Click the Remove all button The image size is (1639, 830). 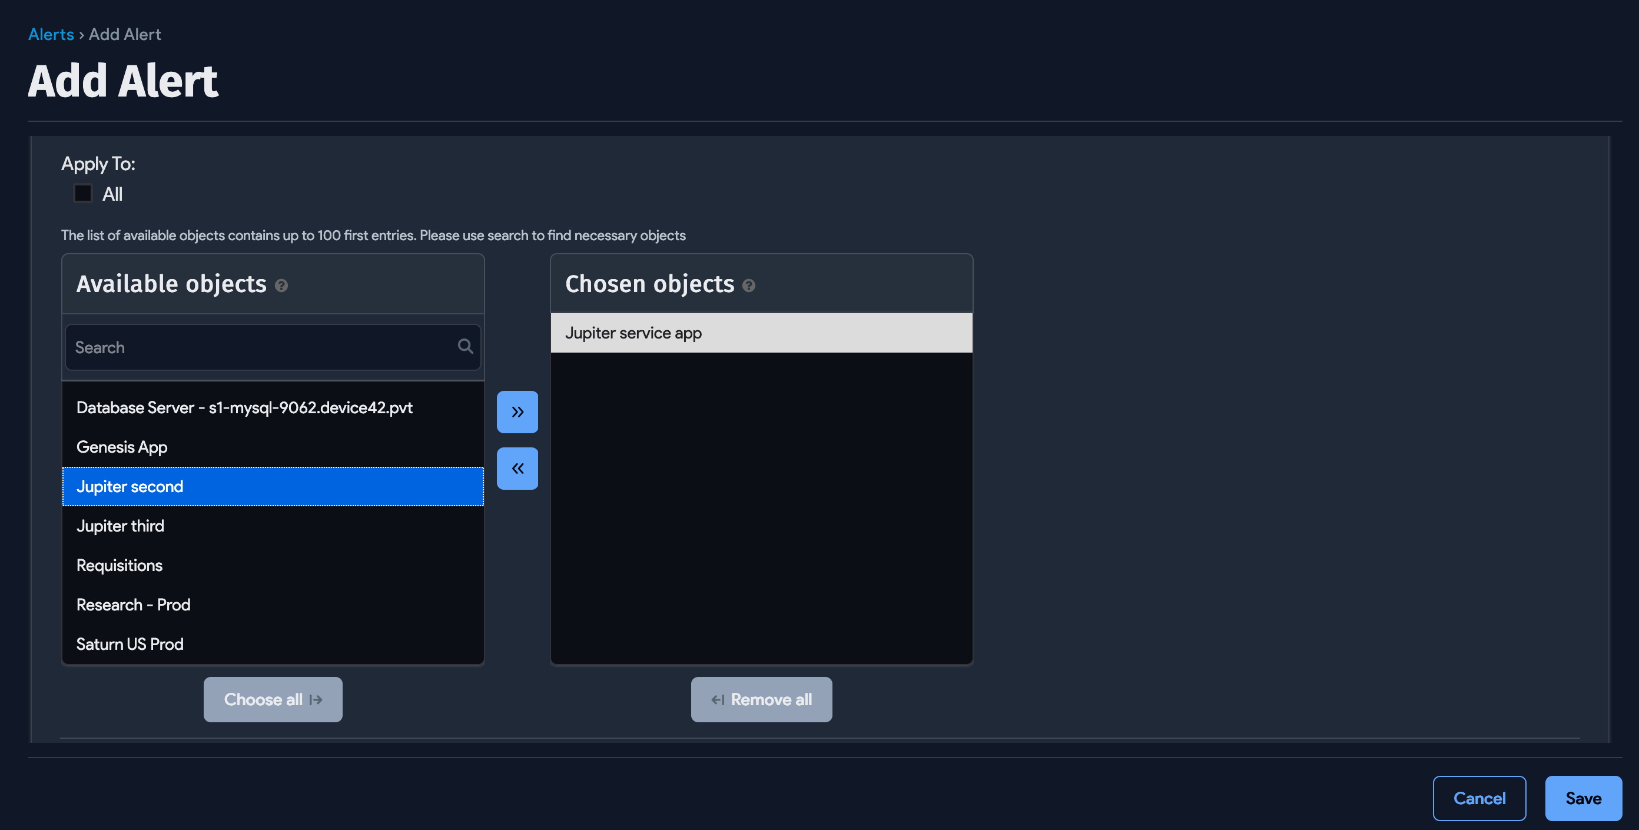[x=761, y=699]
